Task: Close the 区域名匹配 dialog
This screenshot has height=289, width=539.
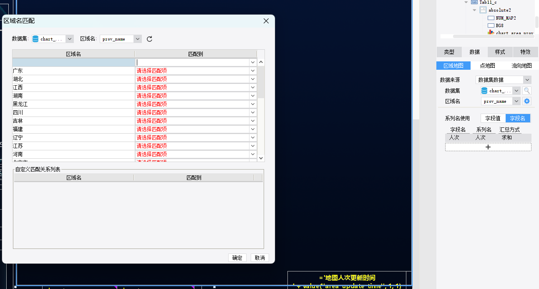Action: coord(266,21)
